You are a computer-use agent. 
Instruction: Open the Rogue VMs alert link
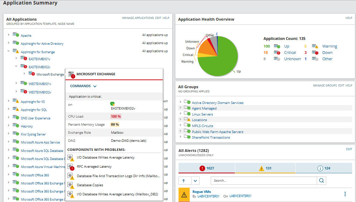[x=202, y=192]
